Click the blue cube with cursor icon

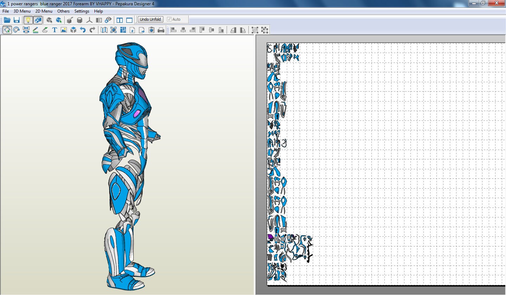click(x=59, y=20)
